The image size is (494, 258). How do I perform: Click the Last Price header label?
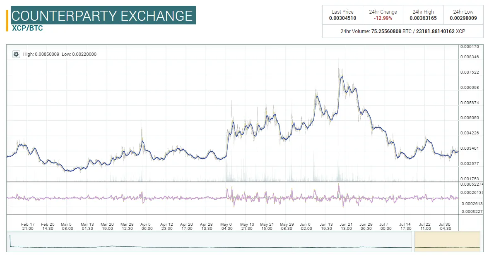(x=342, y=12)
